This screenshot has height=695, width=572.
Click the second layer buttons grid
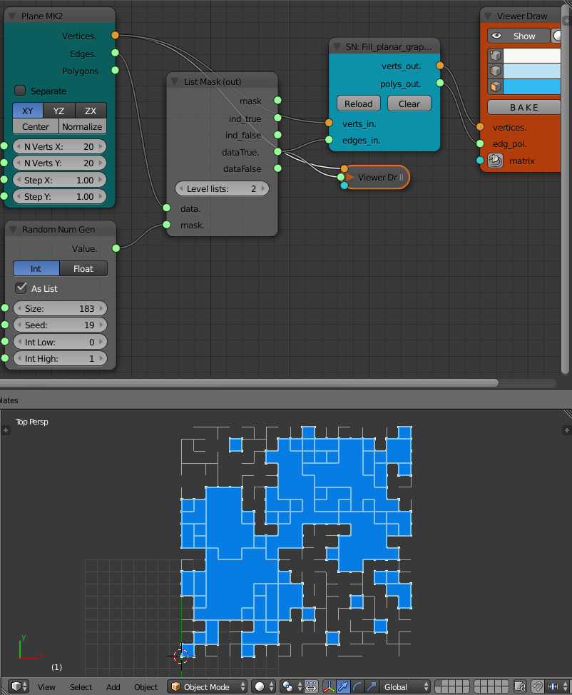click(491, 686)
